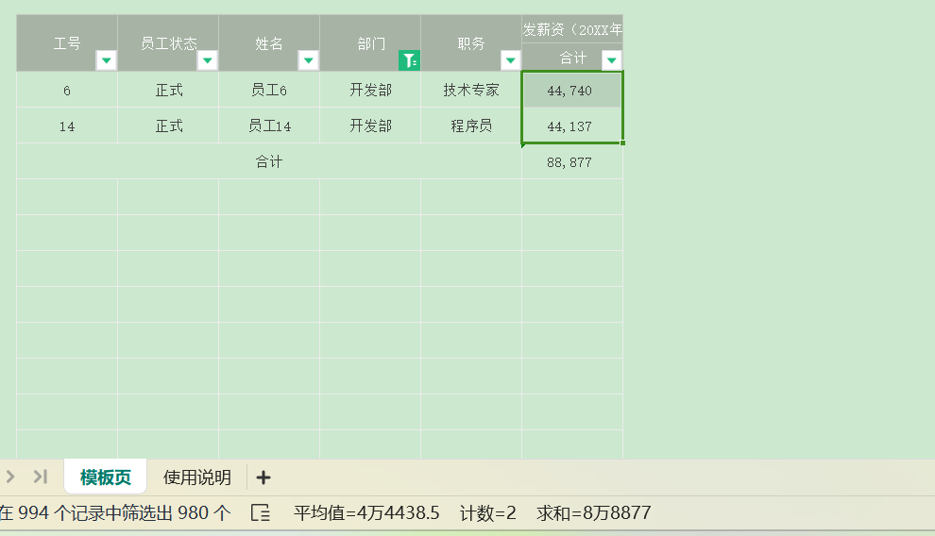Open the 员工状态 column filter dropdown
The height and width of the screenshot is (536, 935).
tap(207, 60)
